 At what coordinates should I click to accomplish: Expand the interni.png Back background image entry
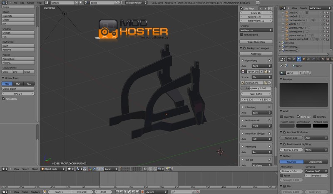(x=243, y=107)
